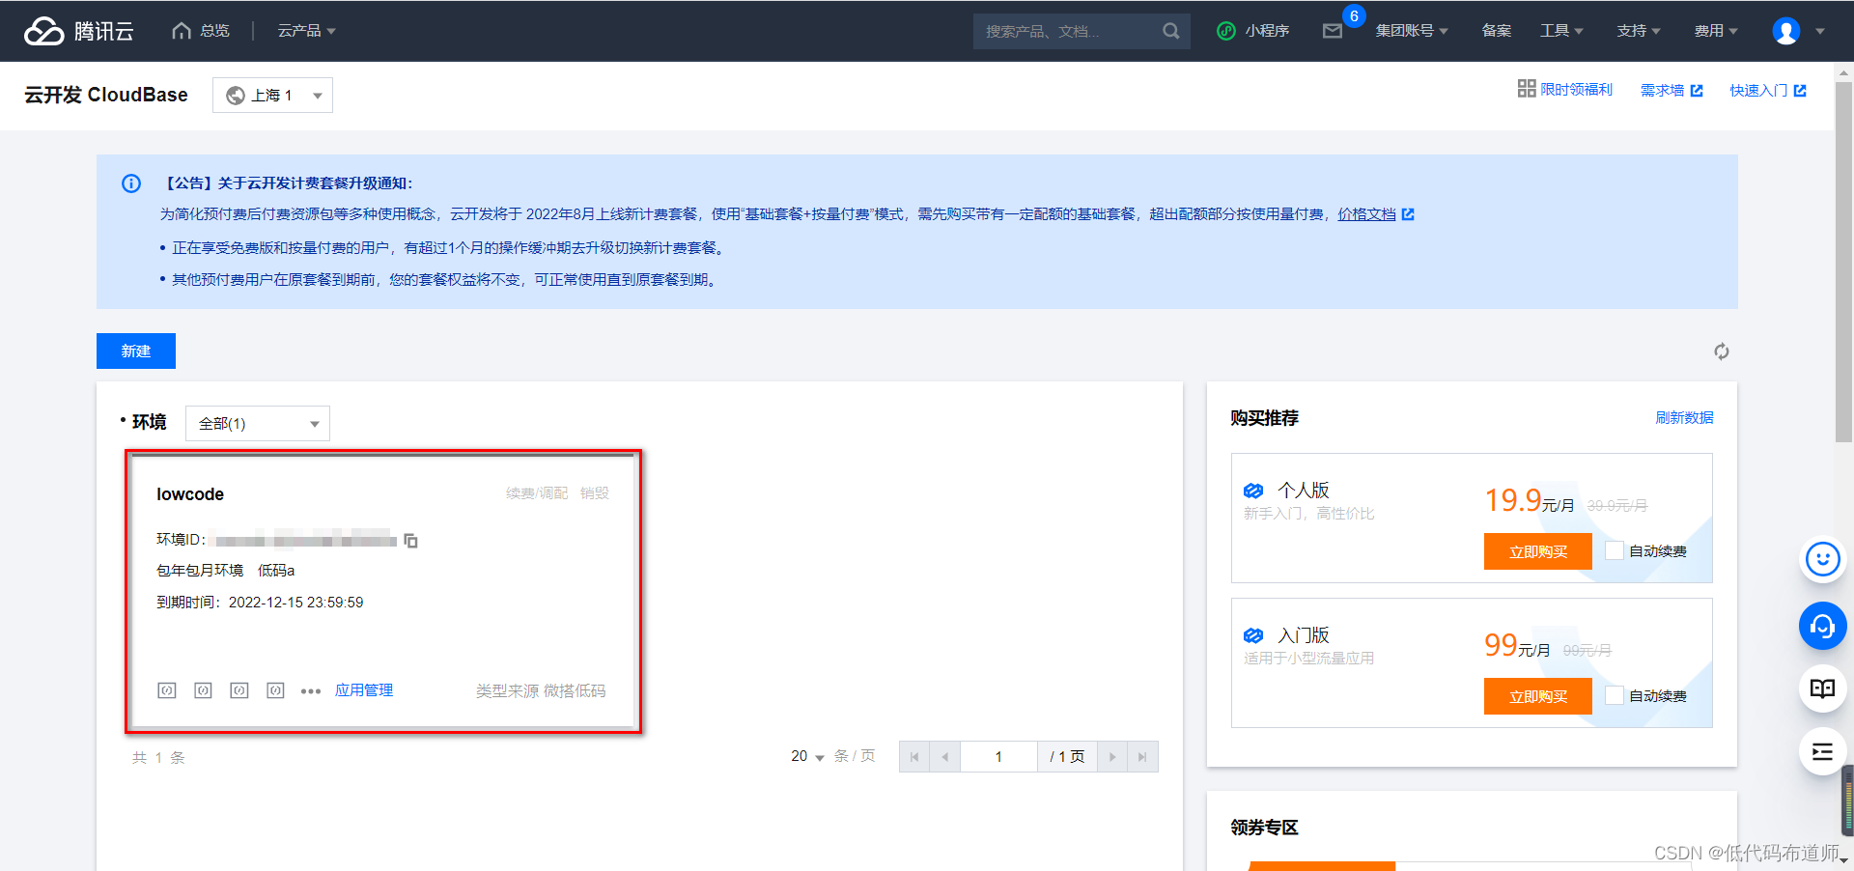Click the search magnifier icon
Screen dimensions: 1854x871
1170,31
